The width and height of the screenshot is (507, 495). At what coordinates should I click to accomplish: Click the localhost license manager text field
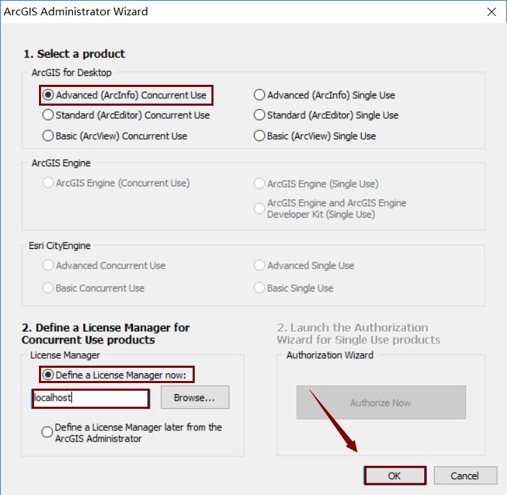pos(90,398)
